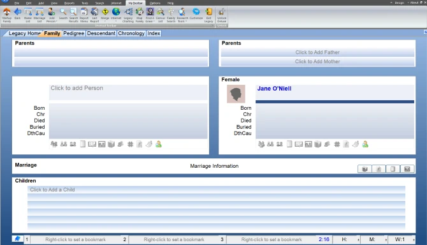Image resolution: width=427 pixels, height=245 pixels.
Task: Open the H: dropdown in status bar
Action: tap(358, 239)
